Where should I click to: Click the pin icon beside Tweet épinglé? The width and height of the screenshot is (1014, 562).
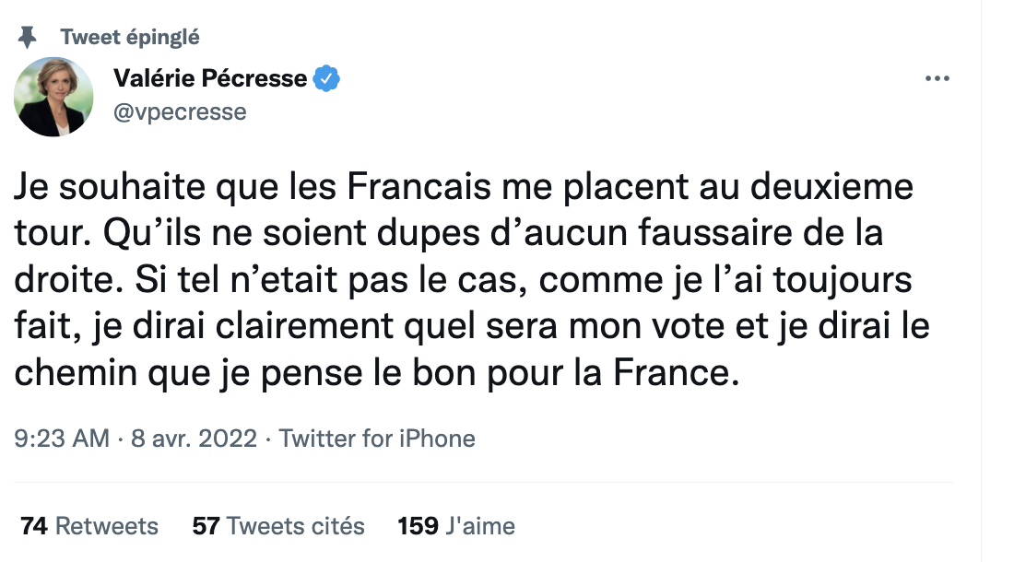pos(29,37)
